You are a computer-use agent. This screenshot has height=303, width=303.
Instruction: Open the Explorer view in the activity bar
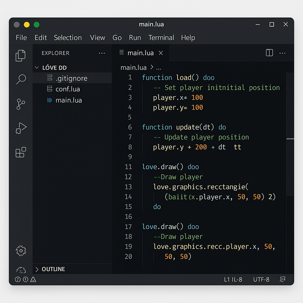(20, 55)
